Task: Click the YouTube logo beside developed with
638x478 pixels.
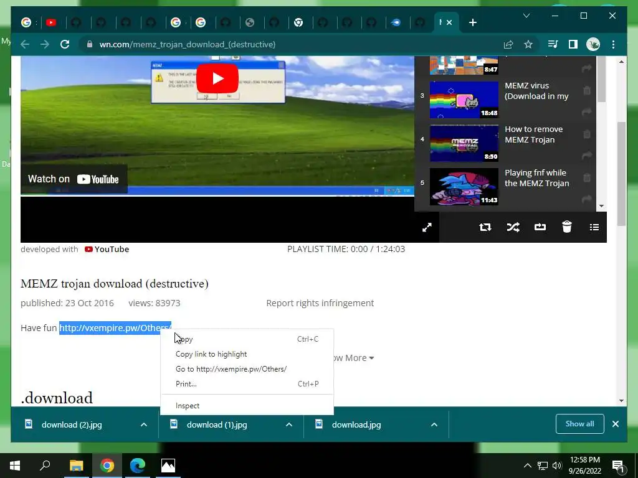Action: (x=107, y=249)
